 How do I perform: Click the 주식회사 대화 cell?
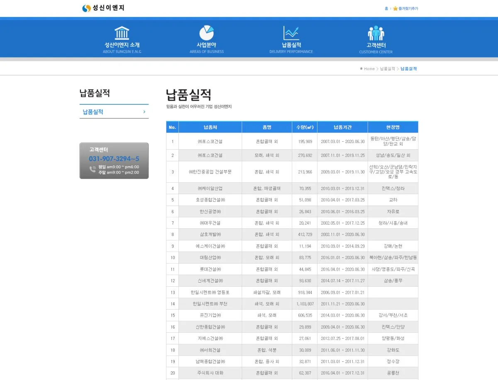pos(210,373)
